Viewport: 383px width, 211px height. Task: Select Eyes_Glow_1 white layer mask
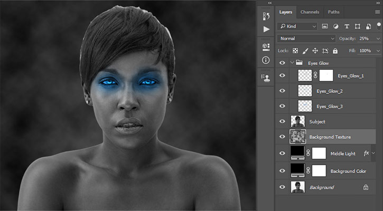(326, 75)
